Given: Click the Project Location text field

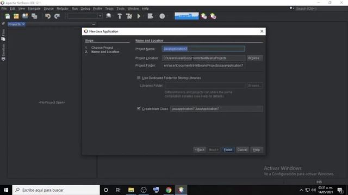Looking at the screenshot, I should (203, 58).
